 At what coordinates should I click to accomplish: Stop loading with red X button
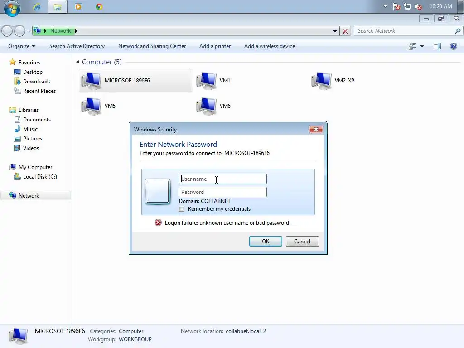pyautogui.click(x=345, y=31)
